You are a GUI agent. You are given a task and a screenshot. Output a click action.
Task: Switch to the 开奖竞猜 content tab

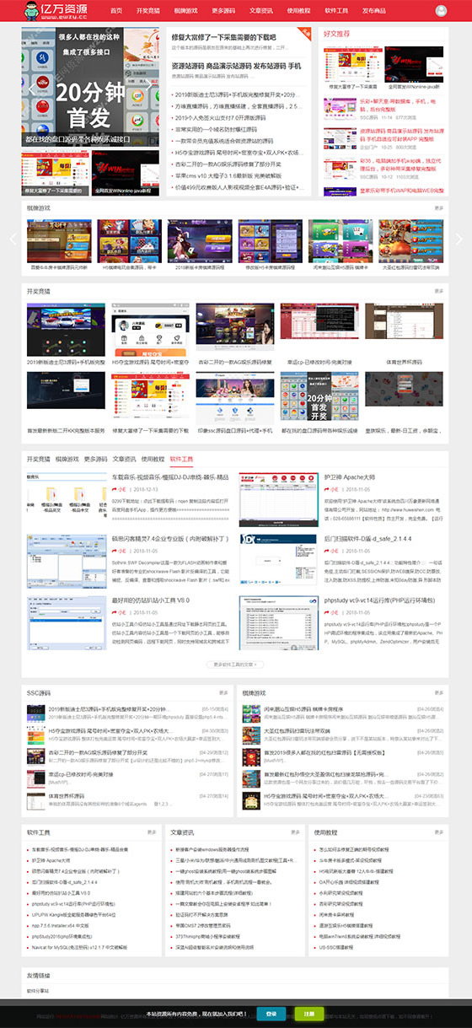(39, 459)
